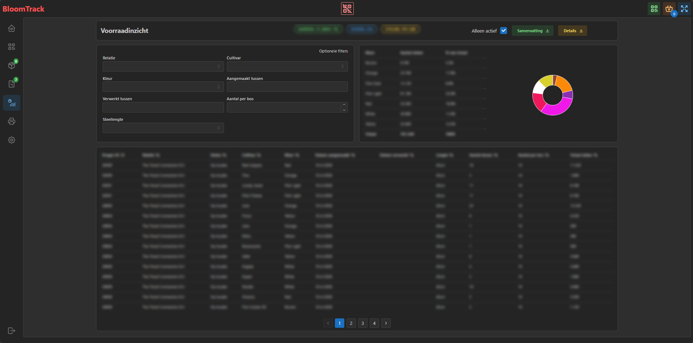The height and width of the screenshot is (343, 693).
Task: Open the settings gear icon
Action: tap(12, 140)
